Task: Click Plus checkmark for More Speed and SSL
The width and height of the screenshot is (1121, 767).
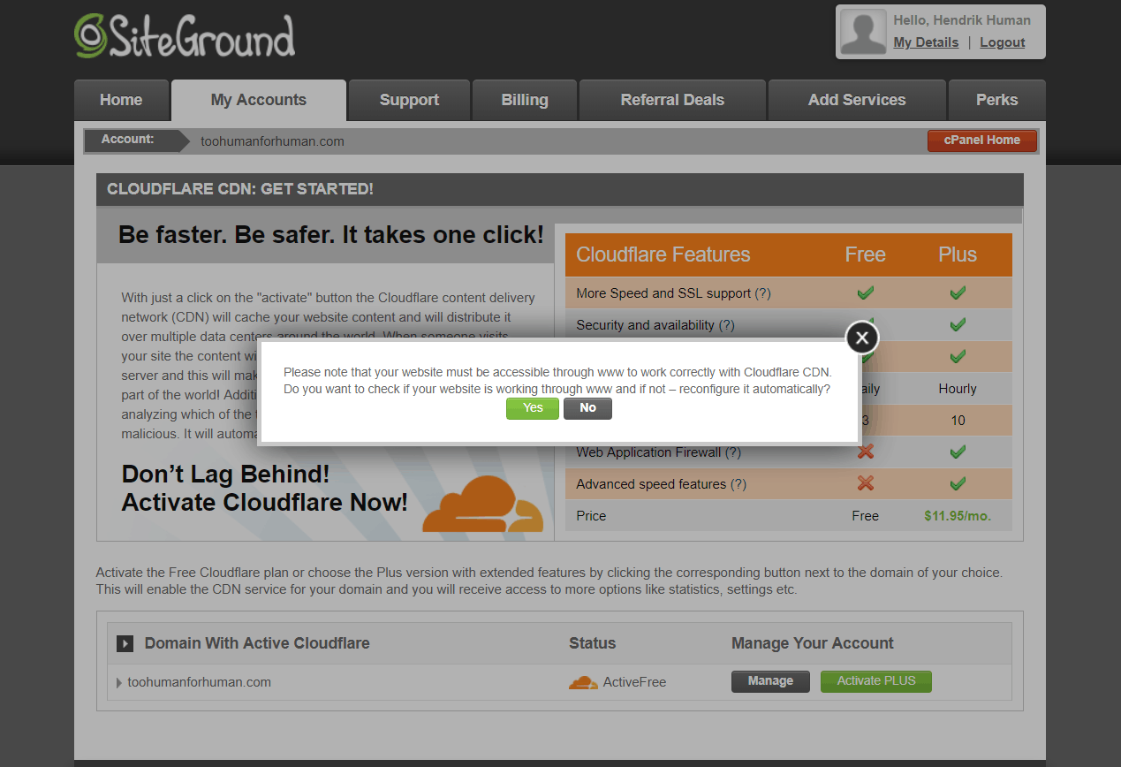Action: (958, 292)
